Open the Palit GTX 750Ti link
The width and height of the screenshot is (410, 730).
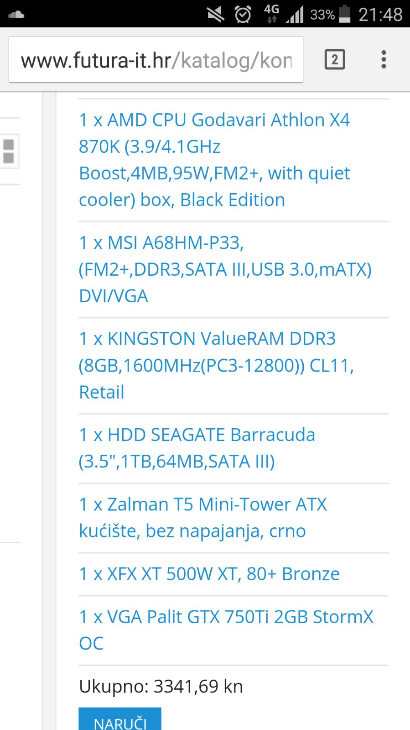226,630
